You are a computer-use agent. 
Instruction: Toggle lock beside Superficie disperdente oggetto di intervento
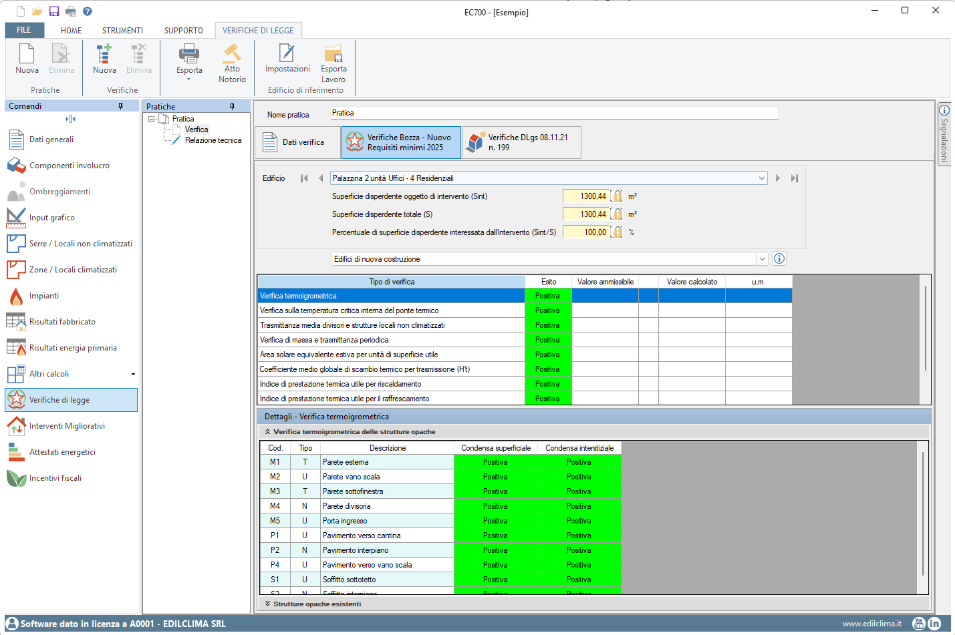point(618,196)
